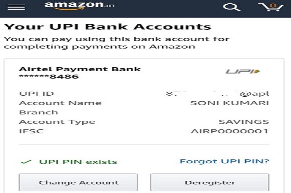
Task: Click the Your UPI Bank Accounts heading
Action: click(108, 26)
